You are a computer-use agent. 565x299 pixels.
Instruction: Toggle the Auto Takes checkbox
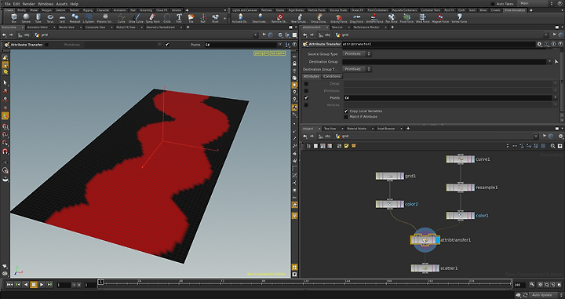click(493, 4)
